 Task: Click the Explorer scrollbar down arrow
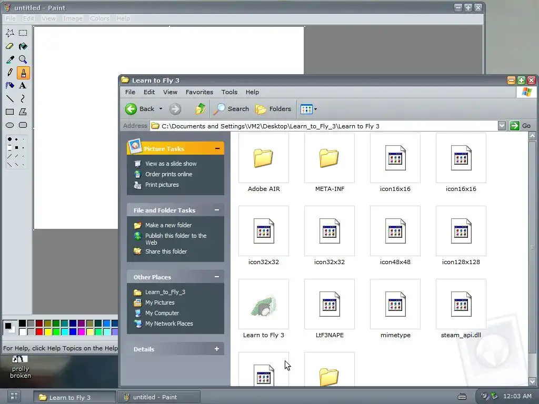click(532, 381)
